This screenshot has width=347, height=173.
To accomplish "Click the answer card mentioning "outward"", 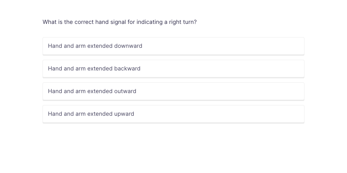I will (173, 91).
